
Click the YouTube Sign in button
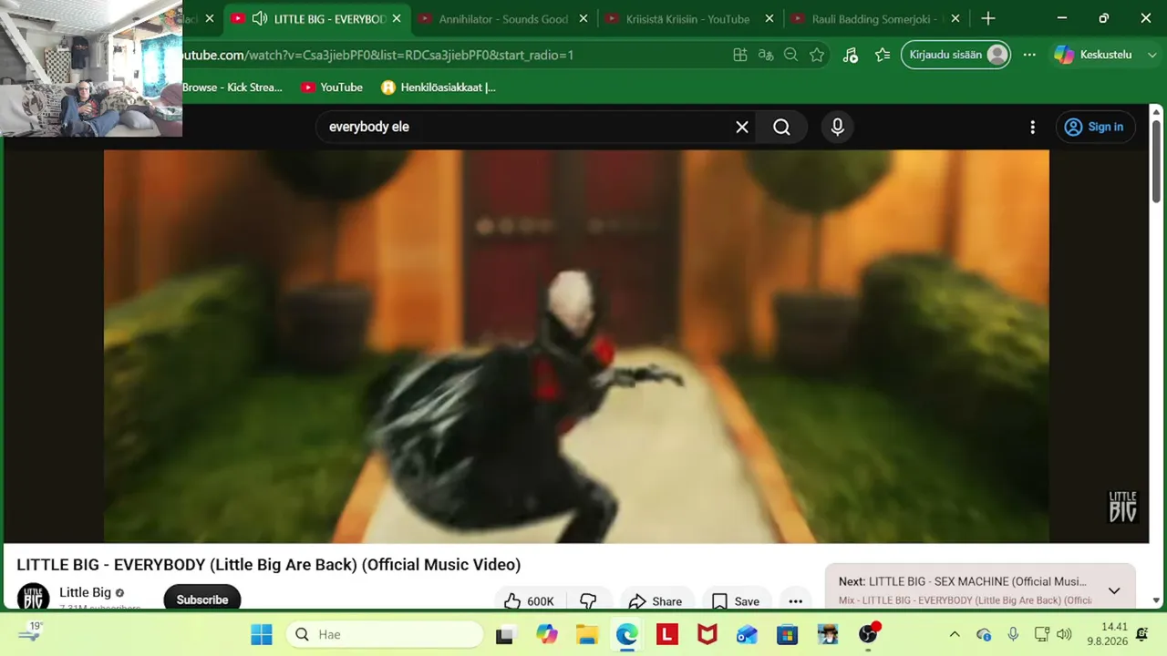pyautogui.click(x=1095, y=128)
